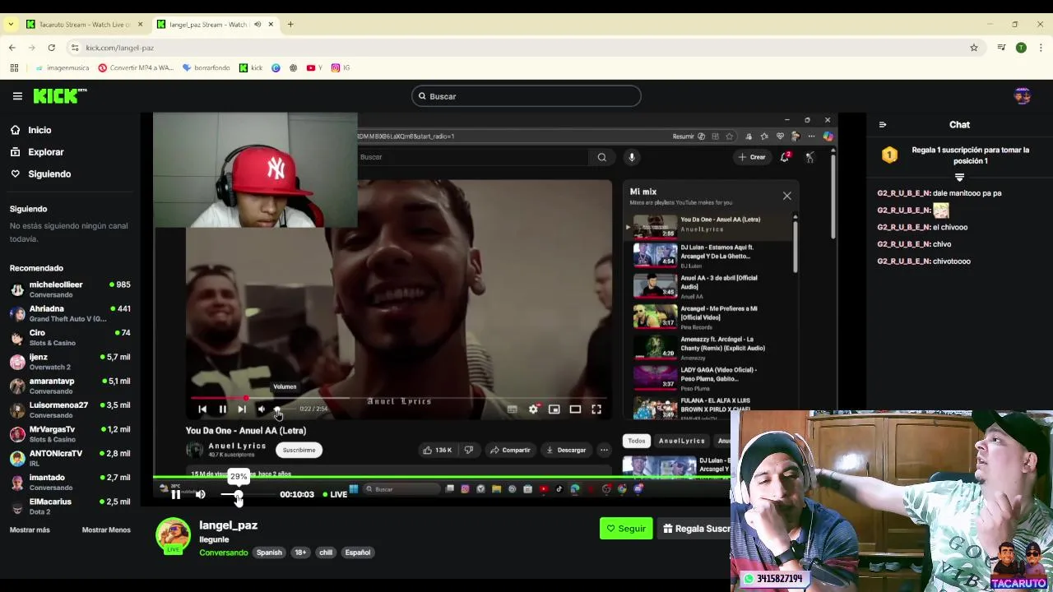Viewport: 1053px width, 592px height.
Task: Jump to LIVE in the player
Action: [x=334, y=494]
